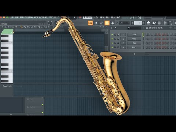Open the All channel filter dropdown
Screen dimensions: 176x132
(134, 28)
